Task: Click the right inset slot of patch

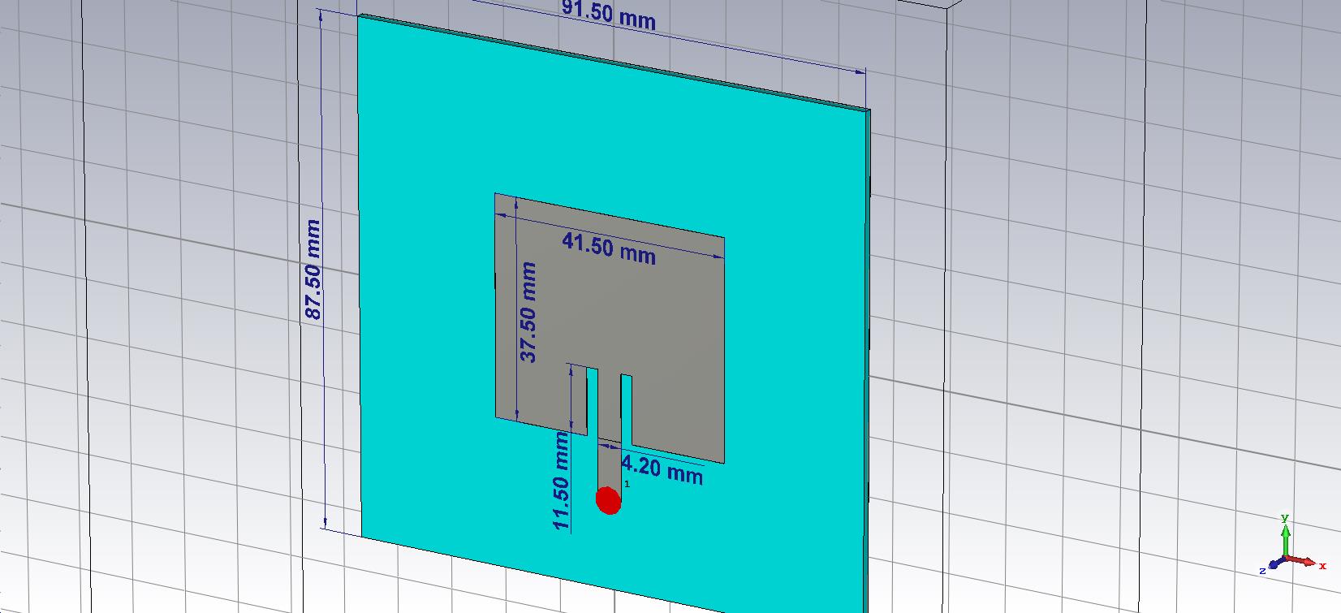Action: (x=626, y=410)
